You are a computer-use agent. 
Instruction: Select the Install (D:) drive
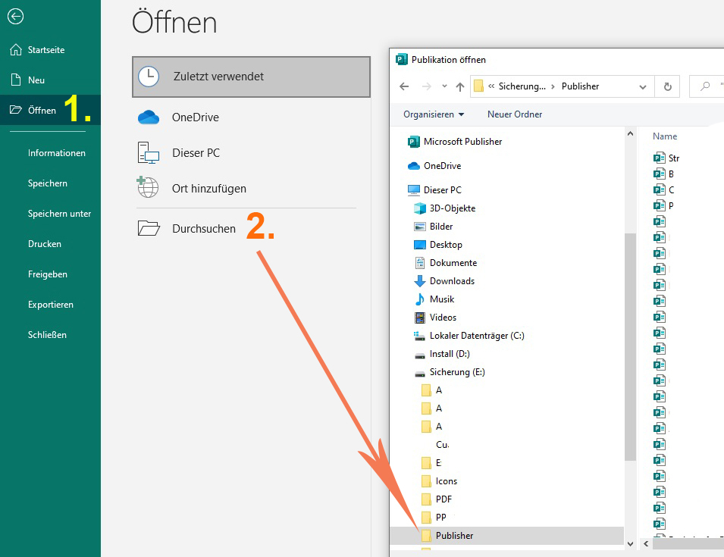click(x=442, y=354)
